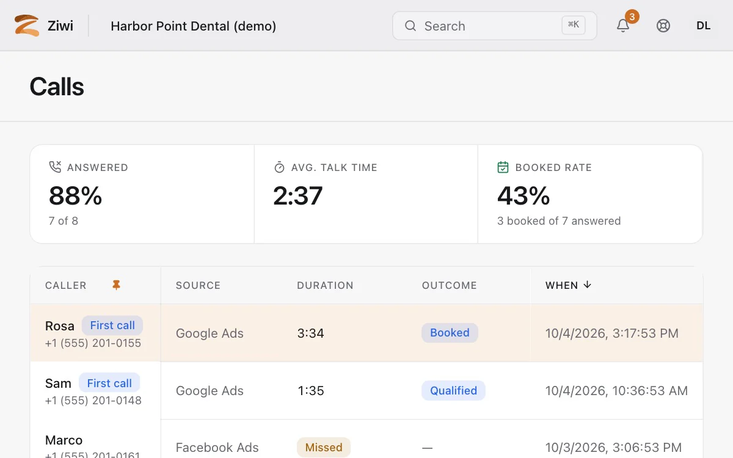
Task: Click the notification count badge 3
Action: pyautogui.click(x=632, y=16)
